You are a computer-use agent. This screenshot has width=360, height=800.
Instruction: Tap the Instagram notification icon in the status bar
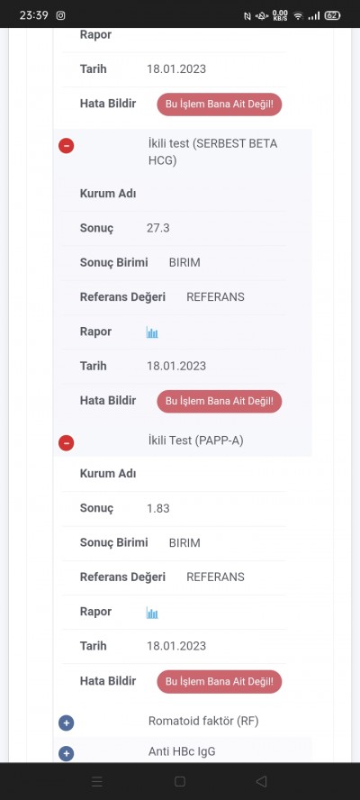tap(60, 15)
